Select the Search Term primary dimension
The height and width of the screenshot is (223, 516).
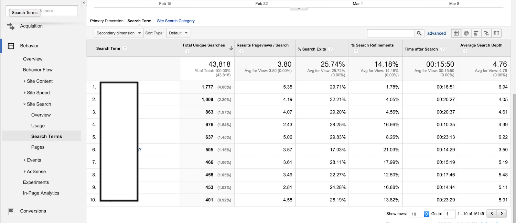(x=139, y=21)
